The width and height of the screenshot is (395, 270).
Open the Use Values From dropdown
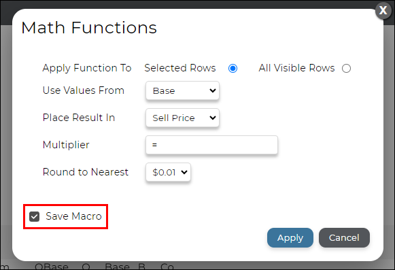tap(182, 90)
